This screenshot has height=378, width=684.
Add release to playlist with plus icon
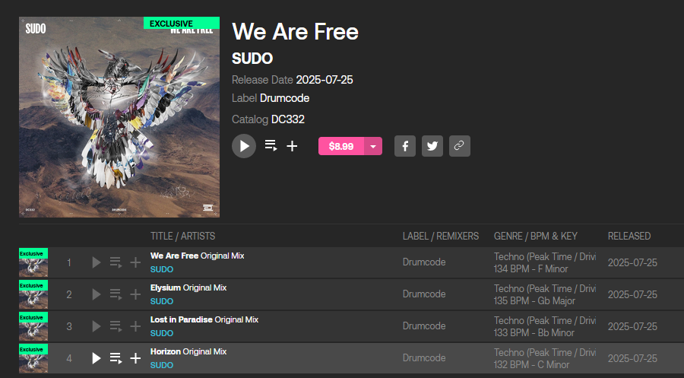(x=292, y=146)
